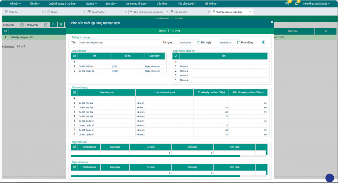Add new row in Nhóm công nợ table
The image size is (338, 183).
[74, 98]
